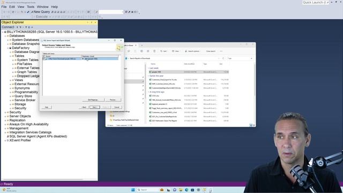The image size is (343, 193).
Task: Open the Connect dropdown in Object Explorer
Action: click(9, 27)
